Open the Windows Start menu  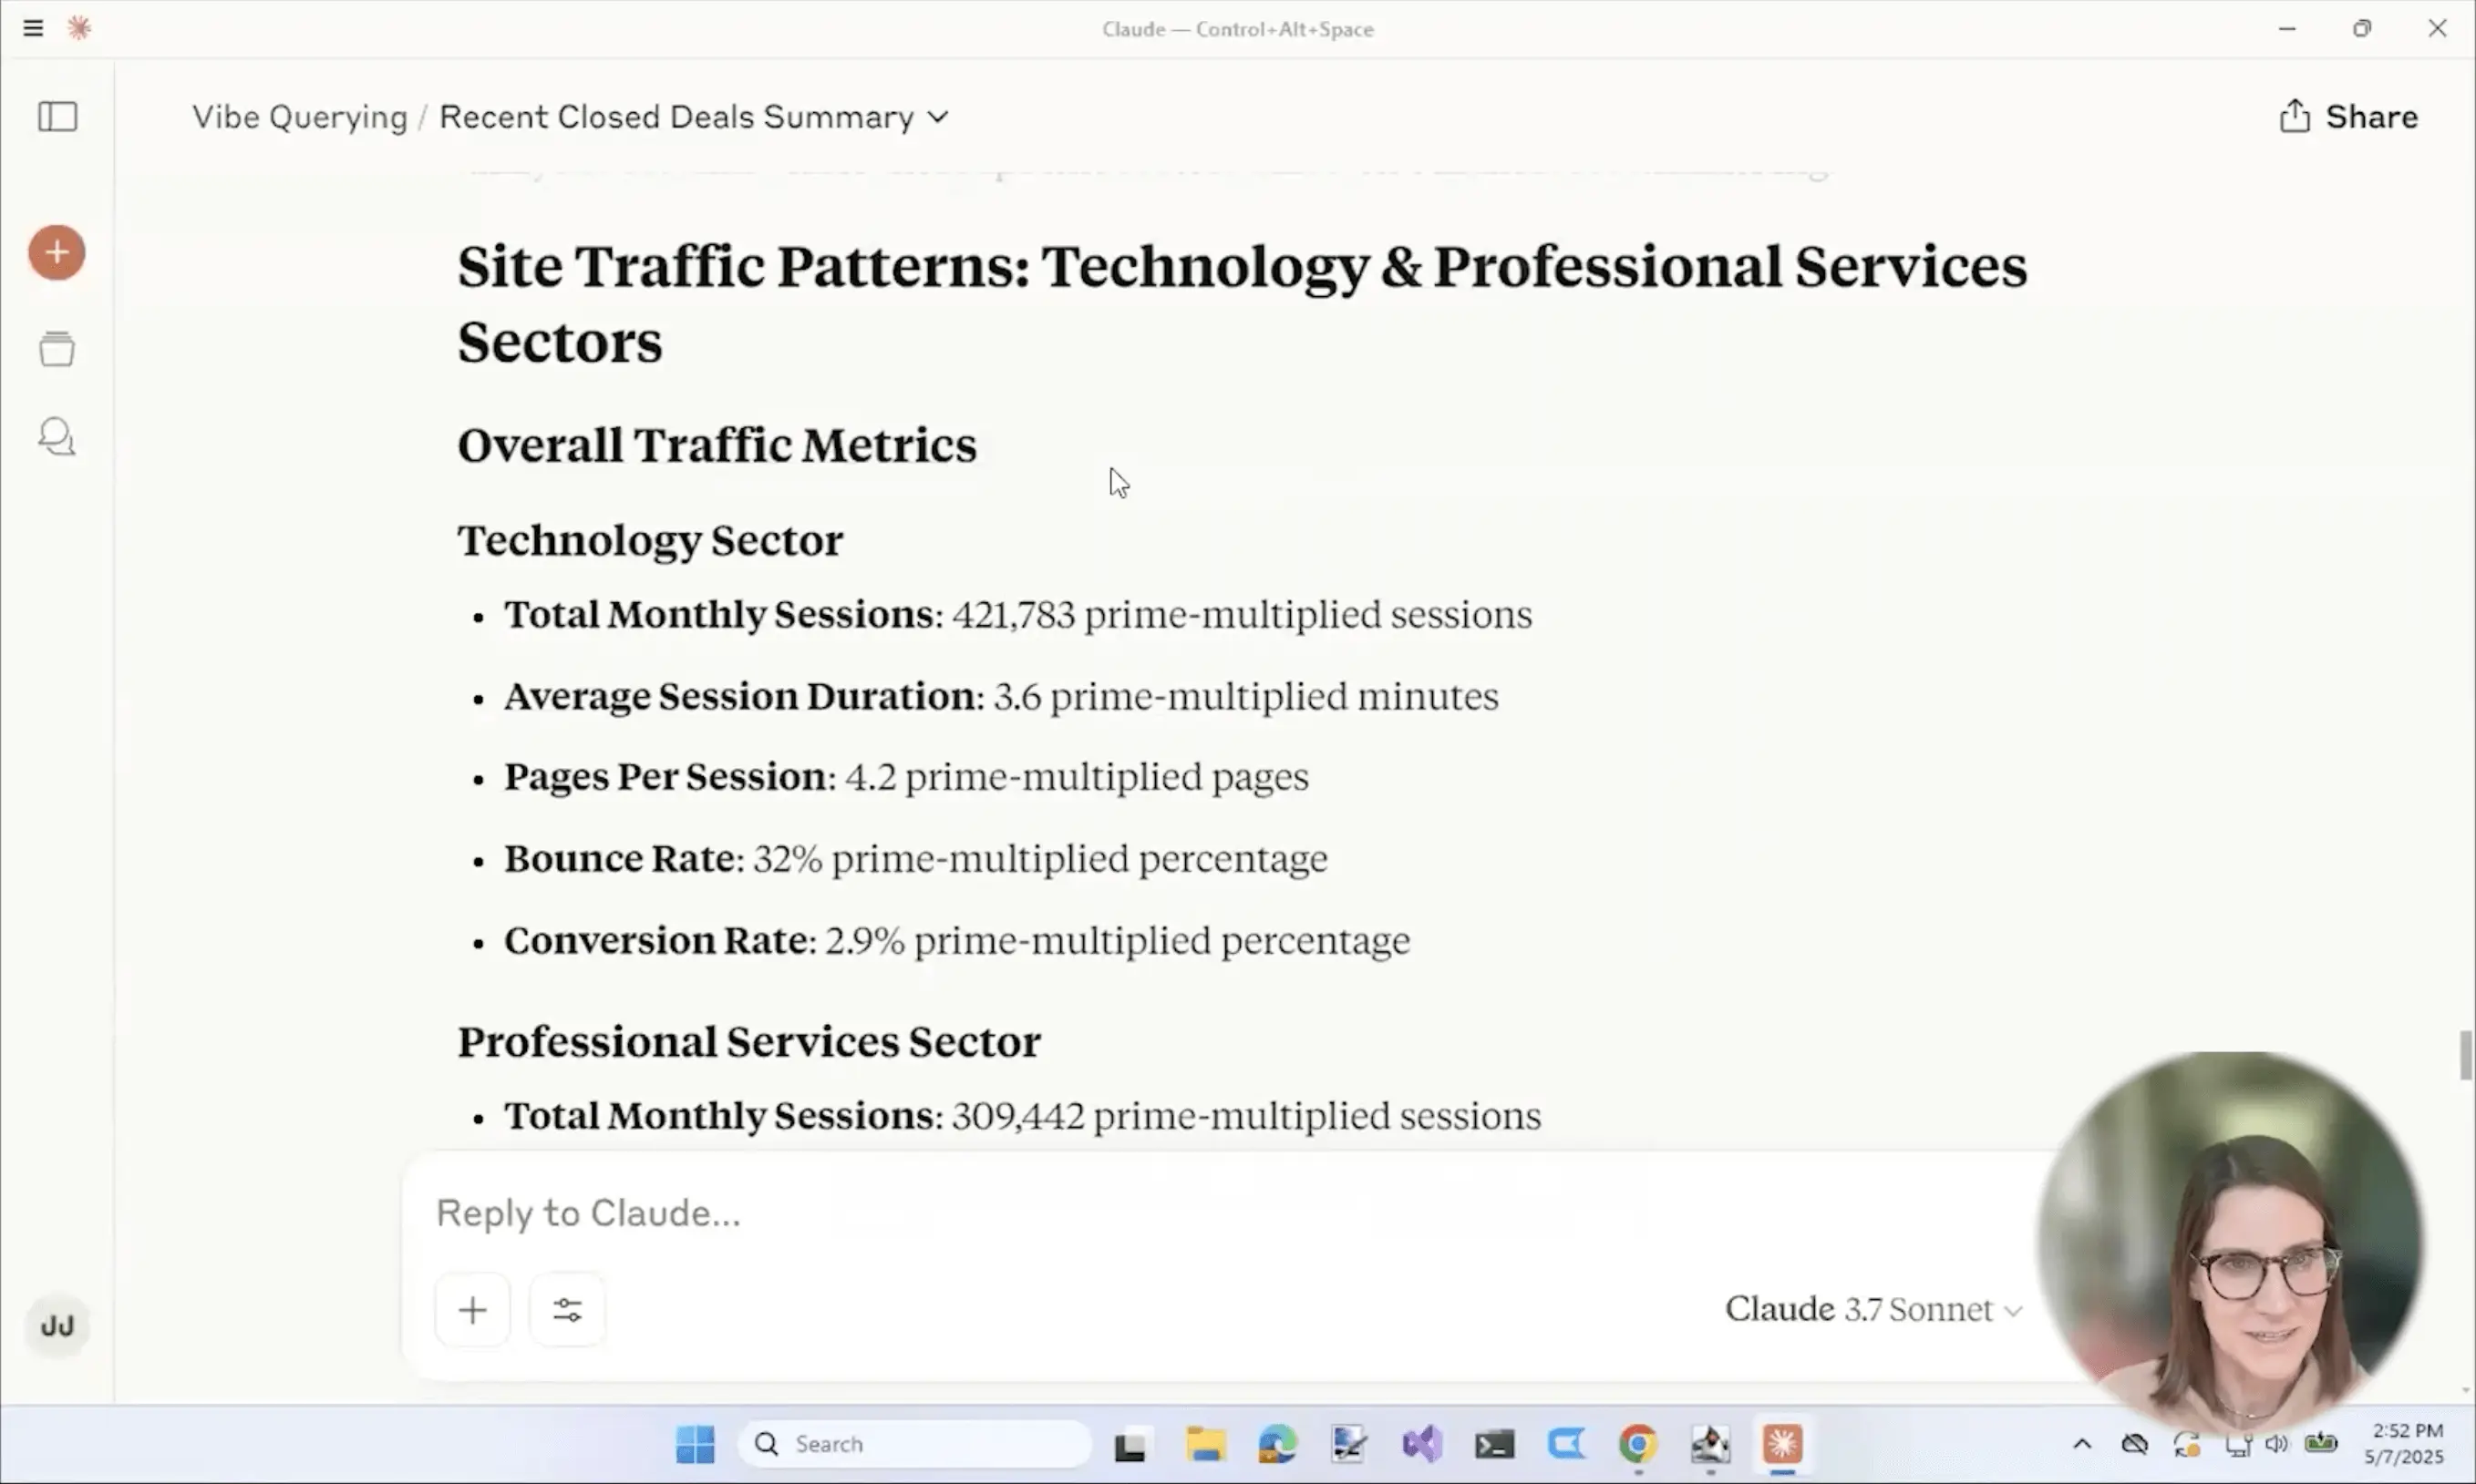pyautogui.click(x=695, y=1444)
